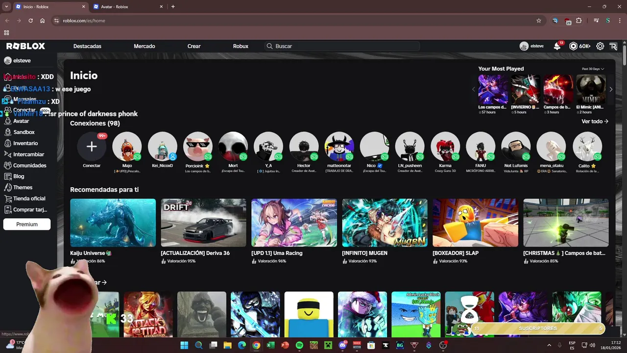Open Intercambiar in the sidebar
Viewport: 627px width, 353px height.
pyautogui.click(x=28, y=154)
